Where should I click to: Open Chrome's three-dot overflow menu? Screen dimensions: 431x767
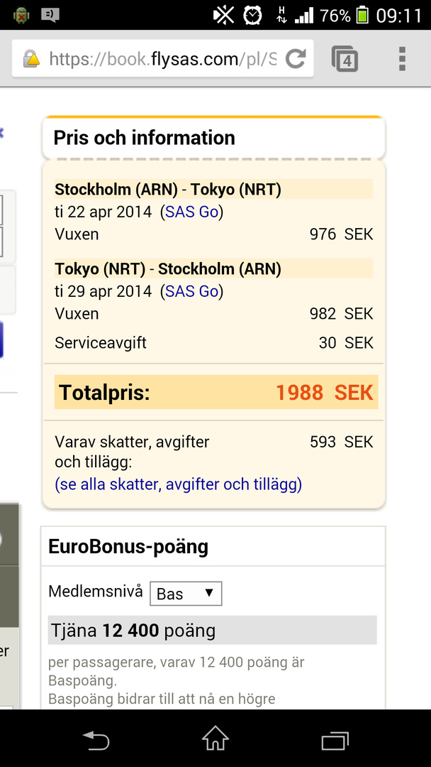pos(402,59)
